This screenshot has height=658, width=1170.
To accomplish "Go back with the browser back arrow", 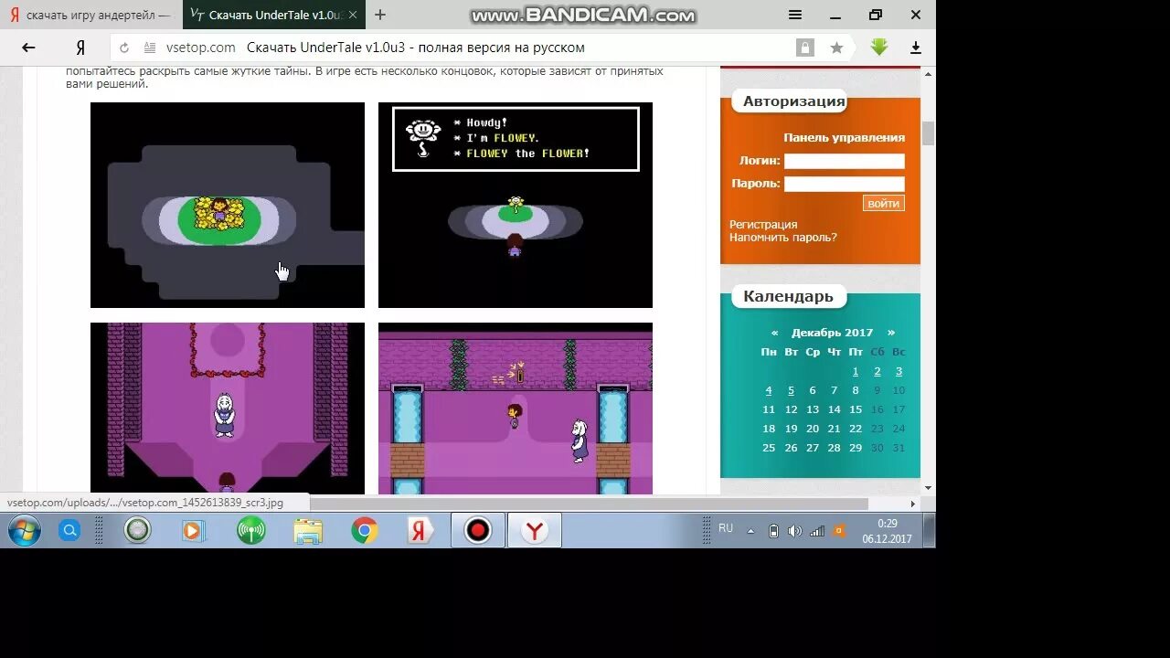I will pyautogui.click(x=28, y=48).
